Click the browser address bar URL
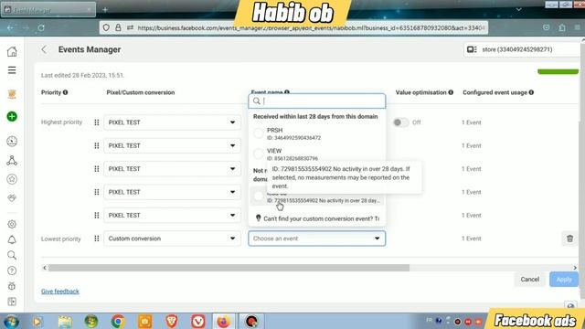 [x=311, y=27]
